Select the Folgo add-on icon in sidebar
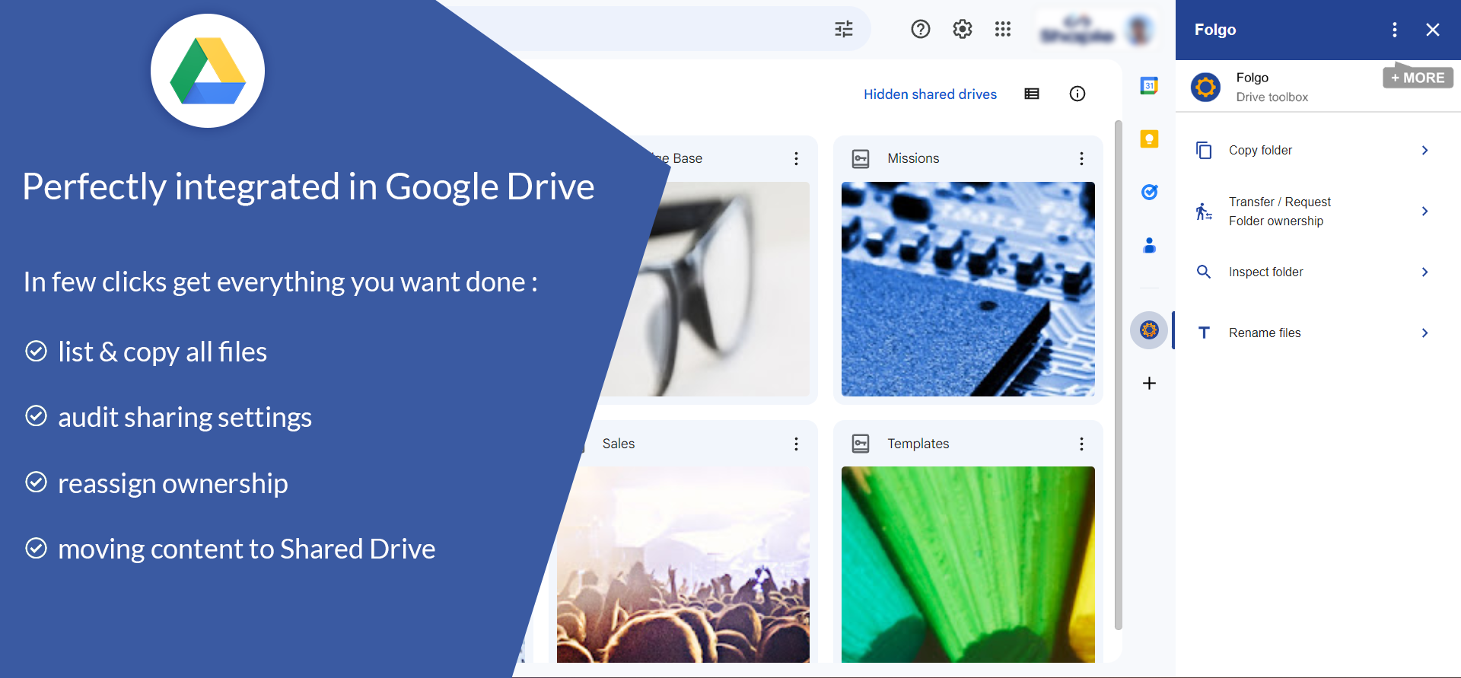Image resolution: width=1461 pixels, height=678 pixels. pos(1149,330)
